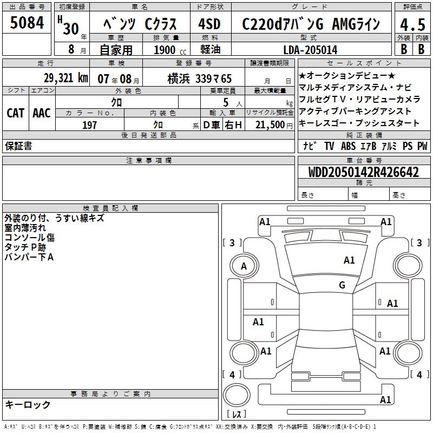Screen dimensions: 433x433
Task: Click seating capacity 5 人
Action: (x=233, y=103)
